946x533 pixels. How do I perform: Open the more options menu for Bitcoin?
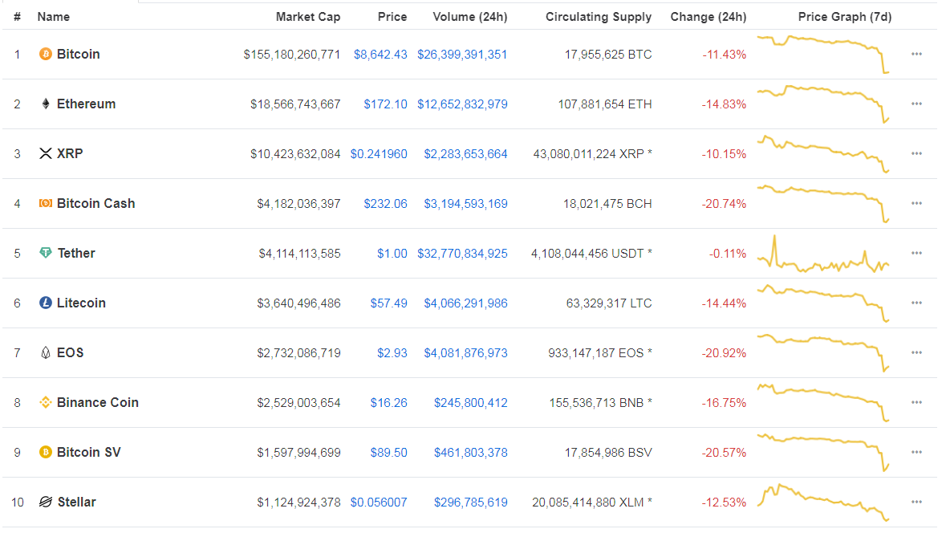point(916,55)
